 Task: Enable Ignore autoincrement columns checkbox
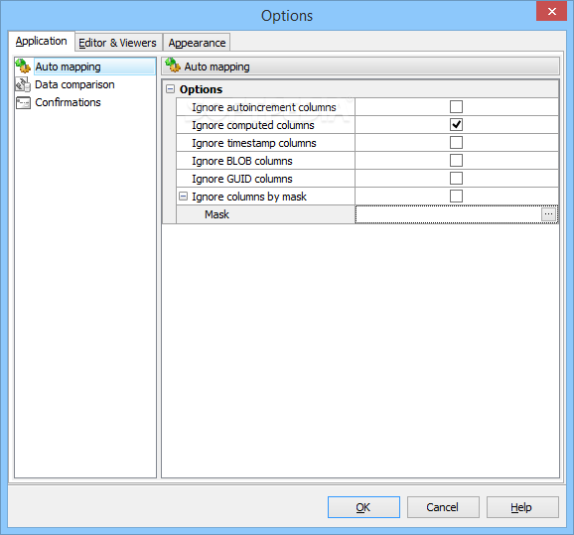[x=456, y=107]
